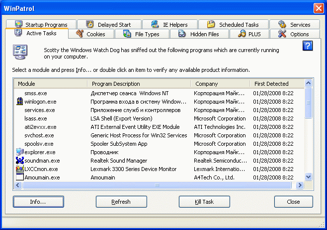Viewport: 327px width, 230px height.
Task: Open the Options tab
Action: point(295,34)
